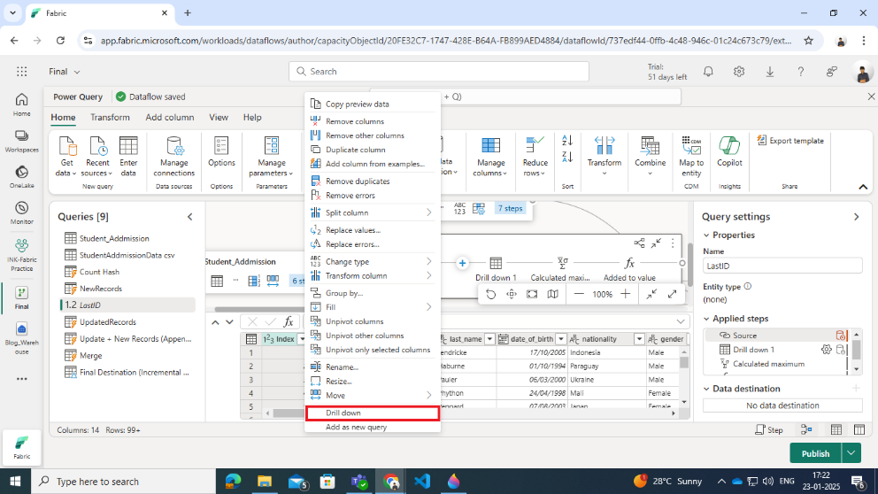878x494 pixels.
Task: Open File Explorer from the taskbar
Action: (265, 481)
